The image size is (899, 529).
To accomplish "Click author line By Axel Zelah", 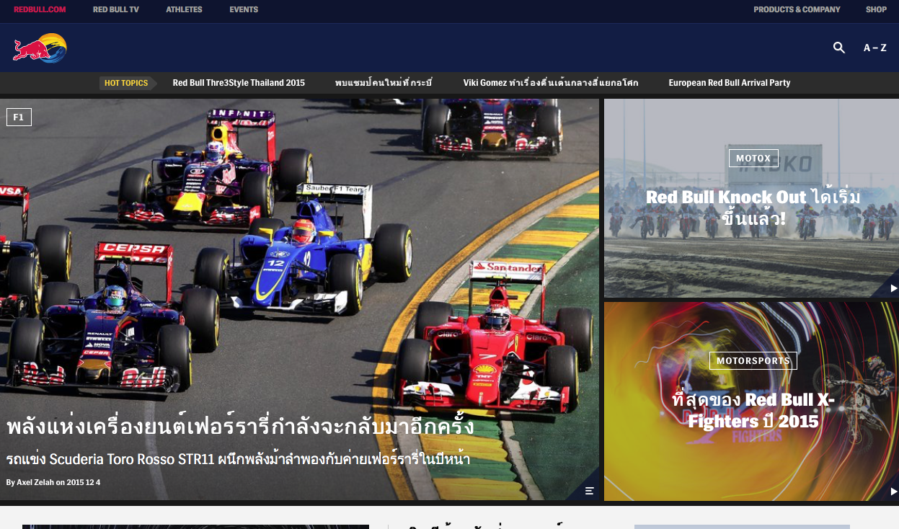I will click(53, 481).
